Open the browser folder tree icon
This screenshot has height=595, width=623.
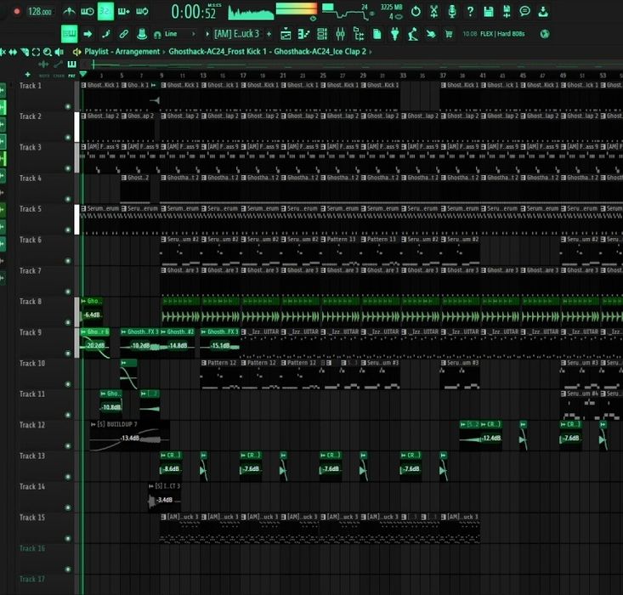[x=359, y=34]
